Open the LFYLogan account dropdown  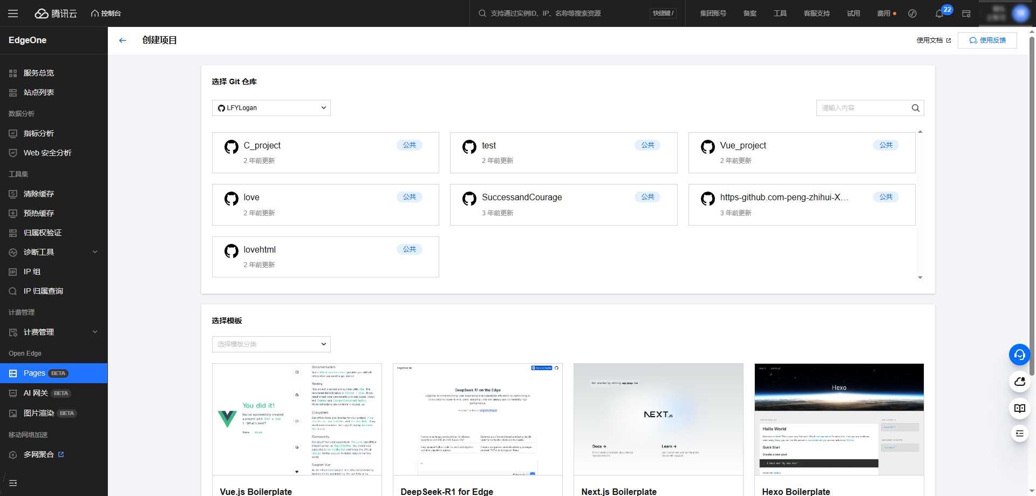point(271,108)
